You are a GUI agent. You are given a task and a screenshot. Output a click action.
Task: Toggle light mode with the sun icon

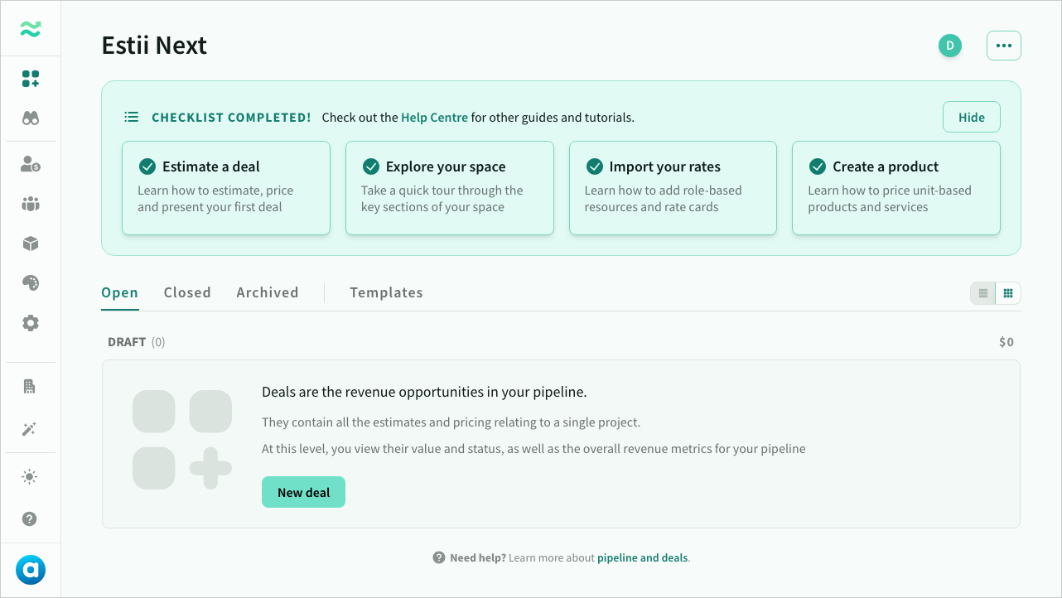31,476
